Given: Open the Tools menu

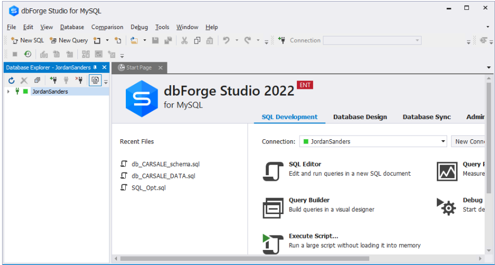Looking at the screenshot, I should [x=162, y=27].
